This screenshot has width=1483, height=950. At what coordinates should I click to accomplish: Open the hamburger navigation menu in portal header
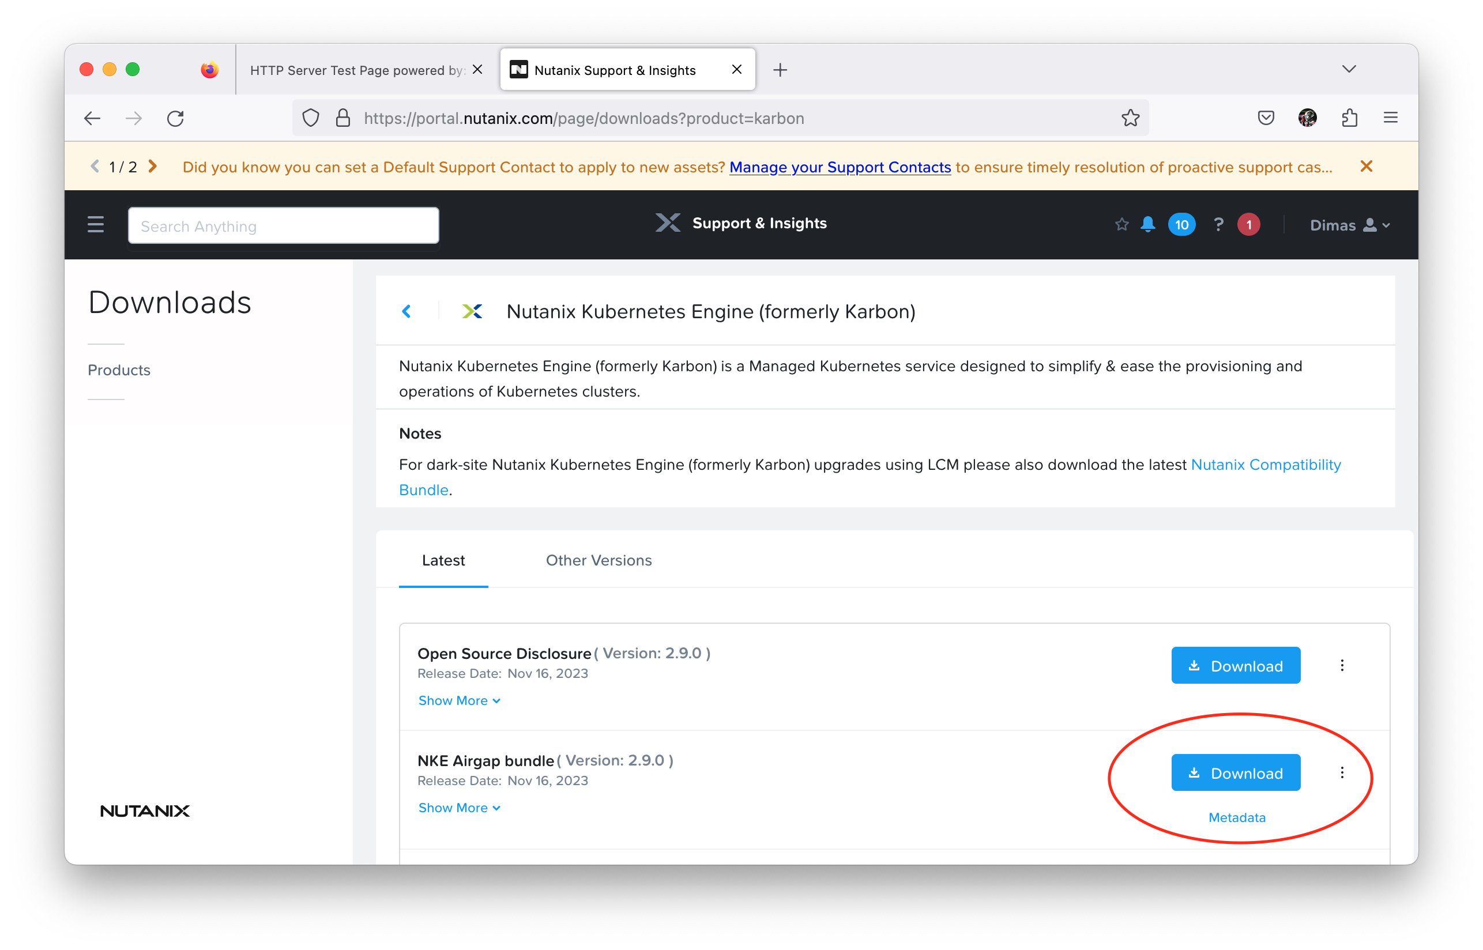(96, 225)
